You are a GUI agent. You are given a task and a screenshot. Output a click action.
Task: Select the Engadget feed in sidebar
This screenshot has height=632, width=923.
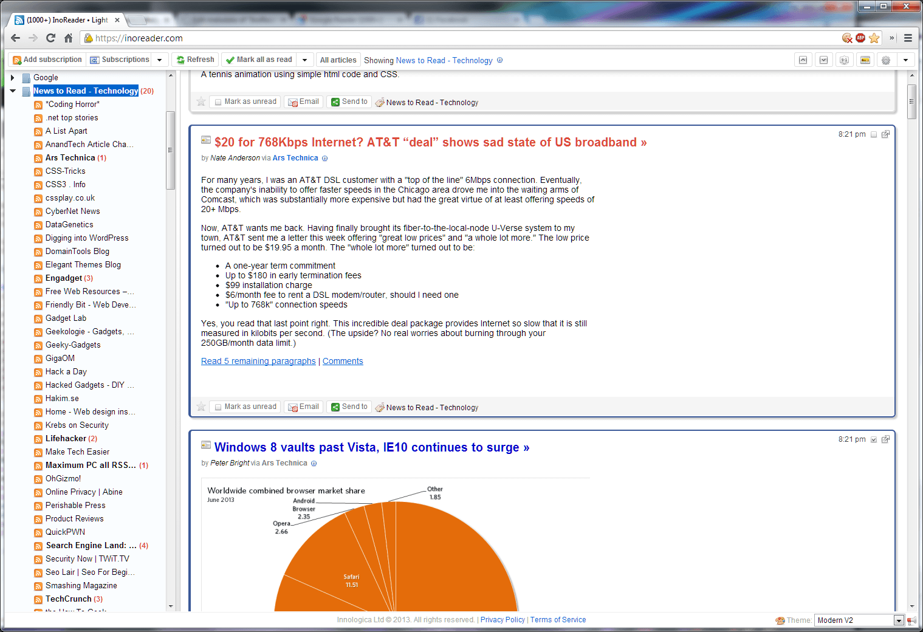pos(64,278)
